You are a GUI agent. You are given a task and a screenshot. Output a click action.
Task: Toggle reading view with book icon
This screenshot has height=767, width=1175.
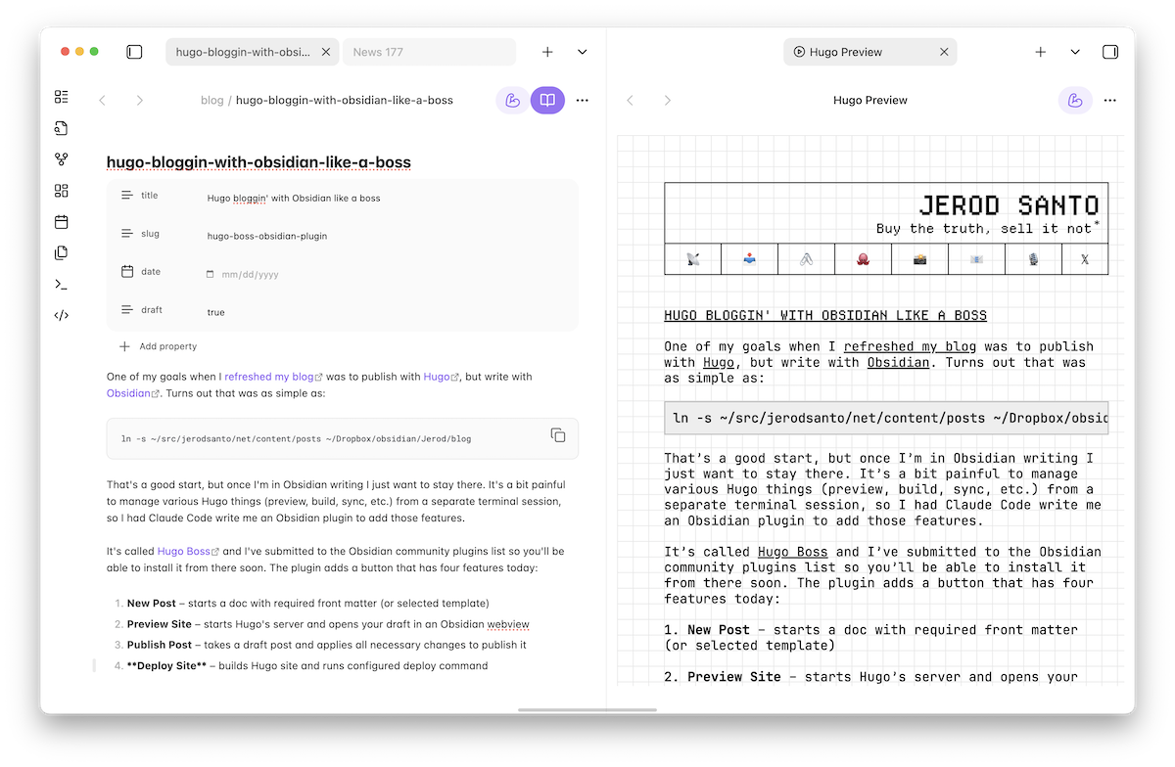pos(547,100)
